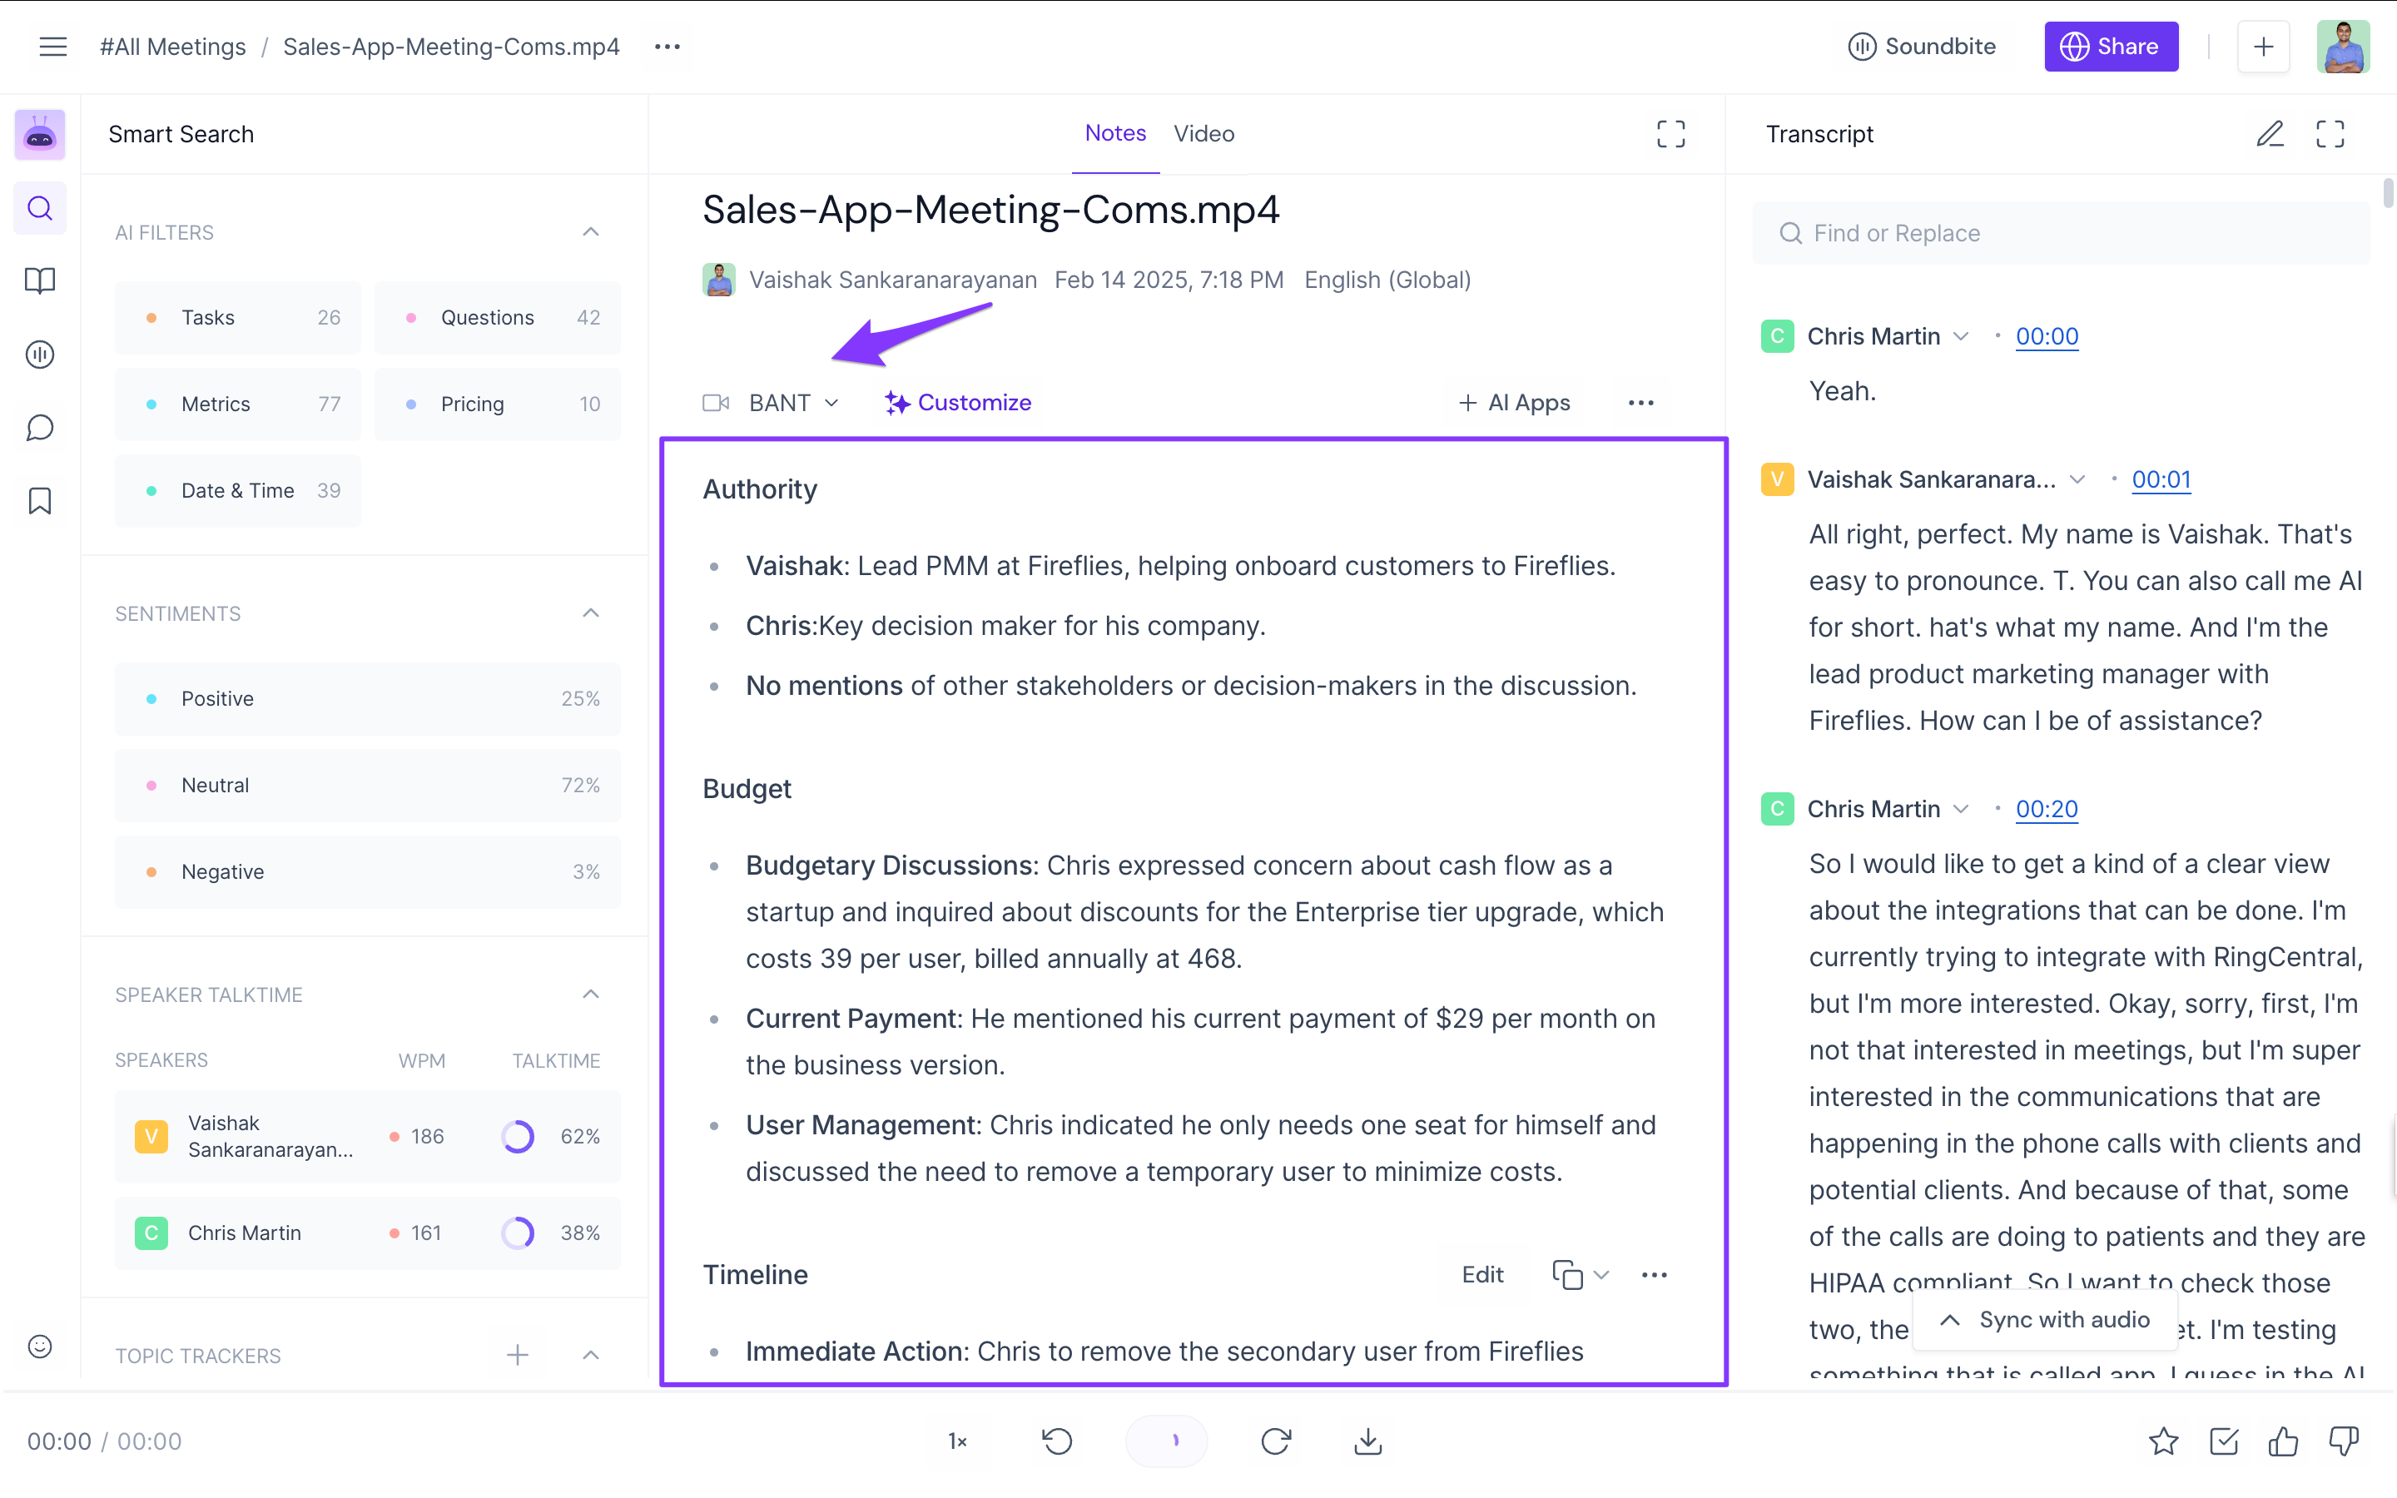Viewport: 2397px width, 1498px height.
Task: Expand the Transcript panel to fullscreen
Action: [x=2330, y=134]
